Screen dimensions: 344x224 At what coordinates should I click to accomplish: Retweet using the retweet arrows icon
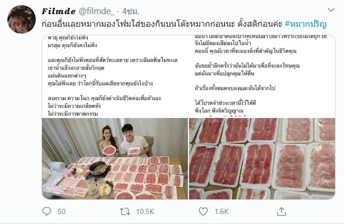click(125, 211)
